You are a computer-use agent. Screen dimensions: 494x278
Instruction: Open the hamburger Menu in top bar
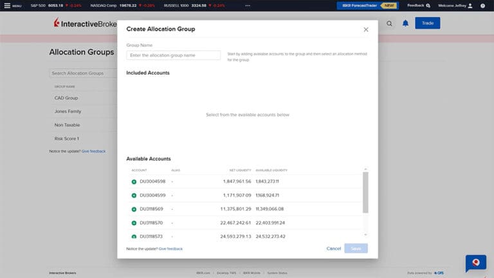coord(12,6)
